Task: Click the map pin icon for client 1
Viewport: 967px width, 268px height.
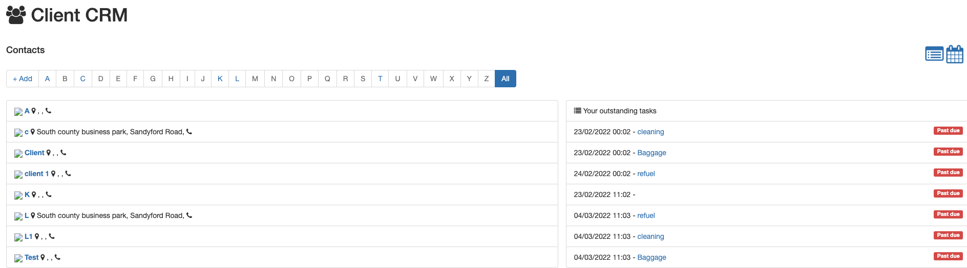Action: (x=53, y=174)
